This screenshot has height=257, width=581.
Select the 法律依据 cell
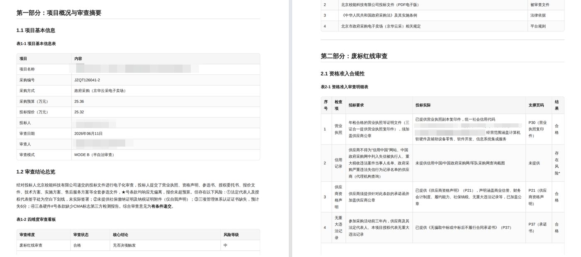(538, 15)
